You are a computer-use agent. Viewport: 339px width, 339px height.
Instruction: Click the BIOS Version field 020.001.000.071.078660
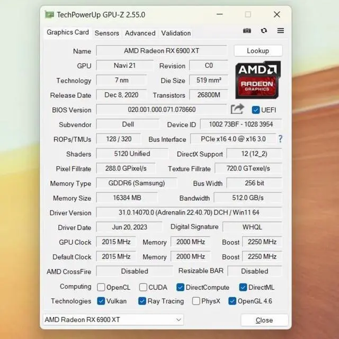tap(162, 110)
